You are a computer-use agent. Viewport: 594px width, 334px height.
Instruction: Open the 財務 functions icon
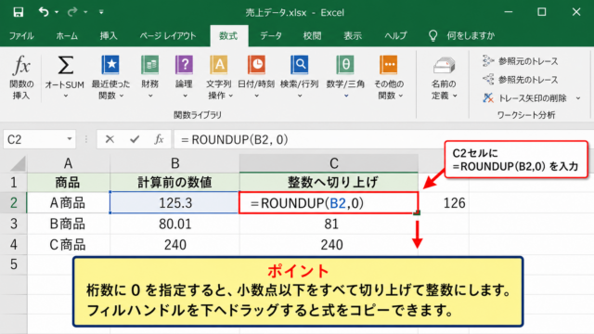(150, 65)
